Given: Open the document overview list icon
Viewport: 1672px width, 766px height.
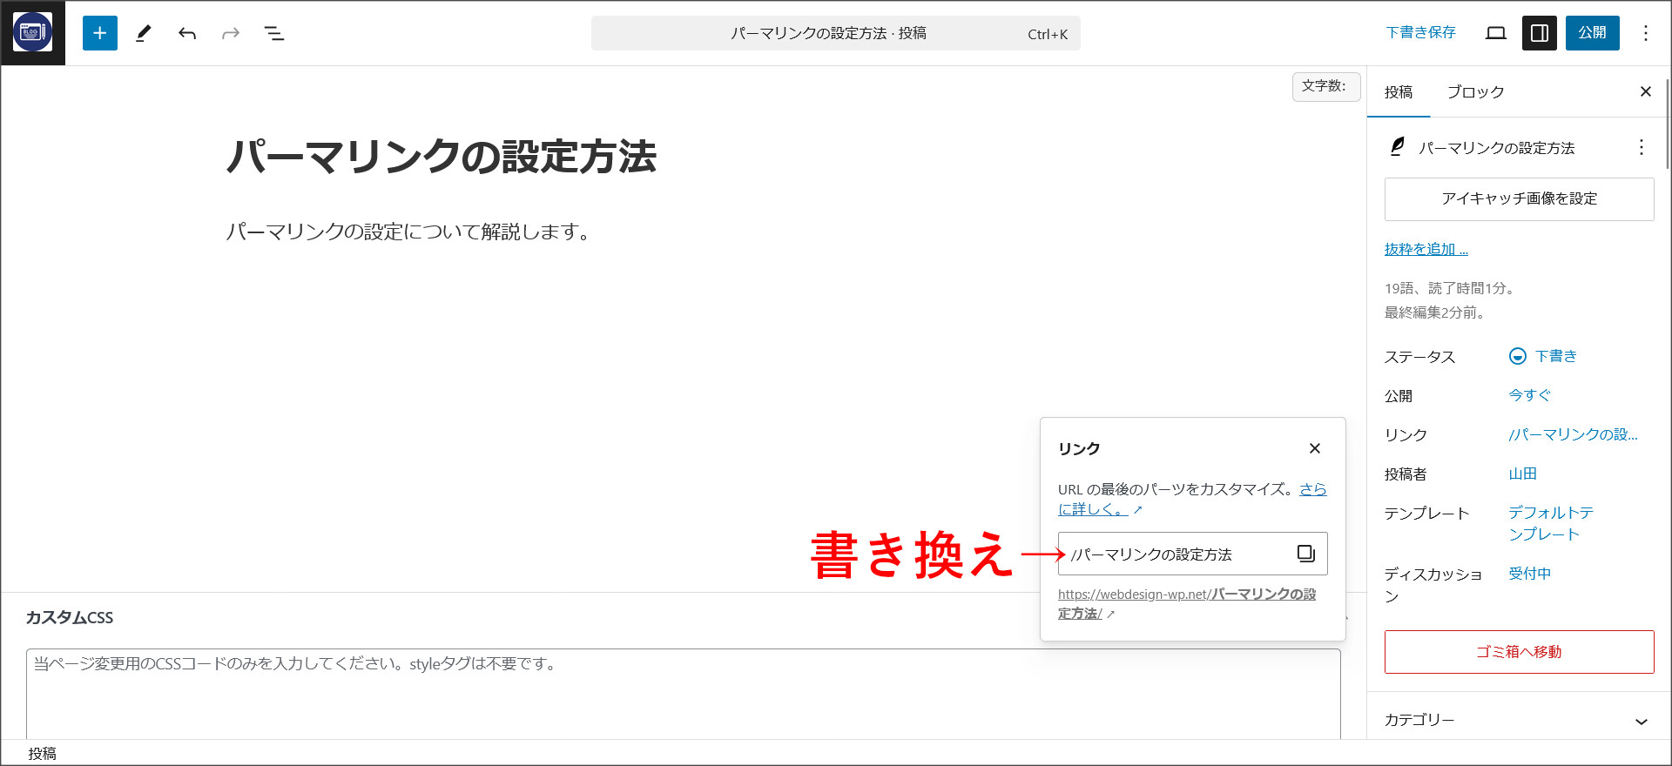Looking at the screenshot, I should coord(274,33).
